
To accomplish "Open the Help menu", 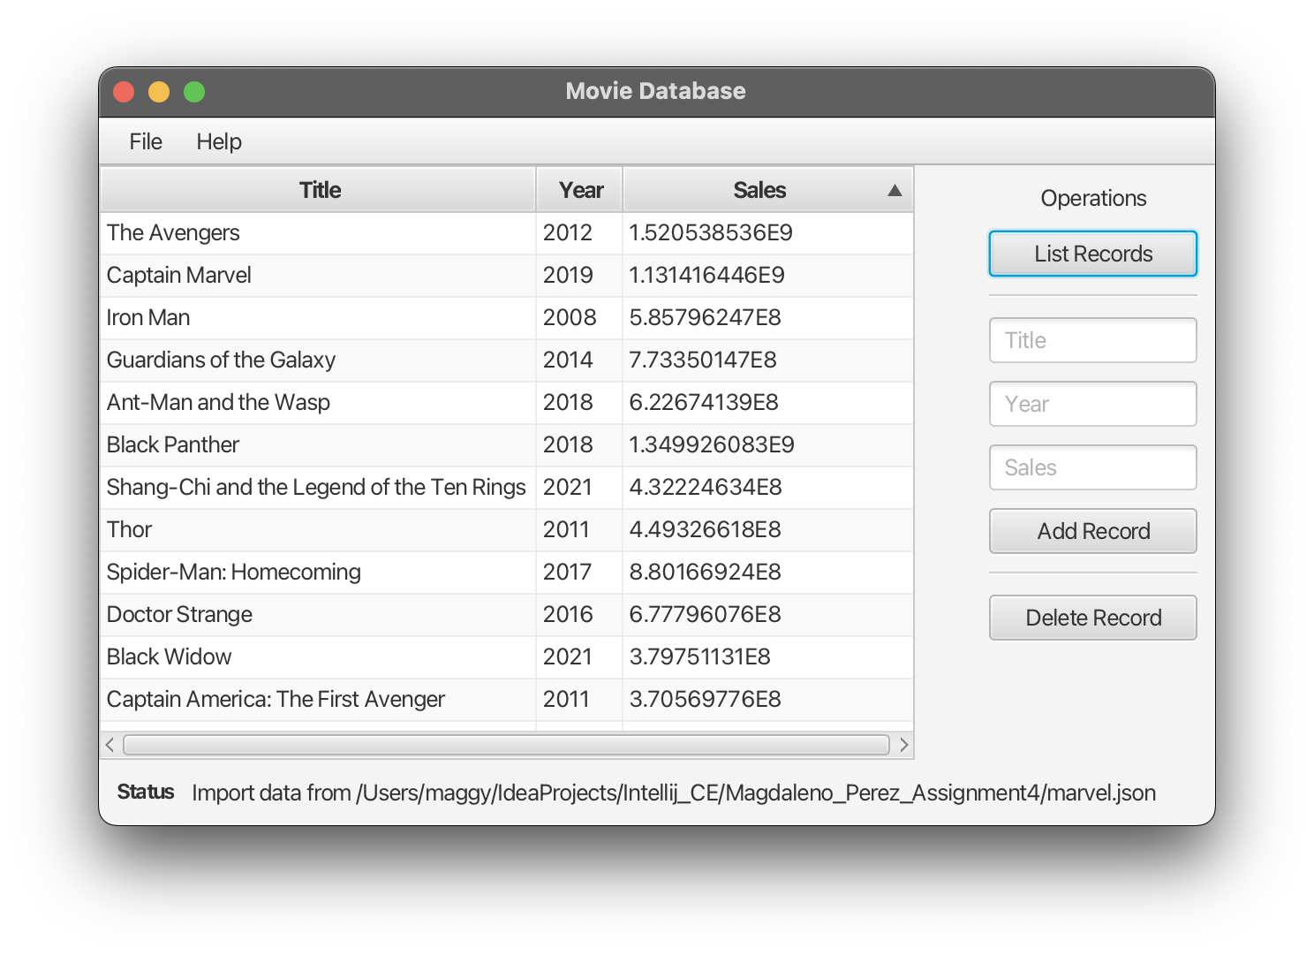I will click(219, 141).
